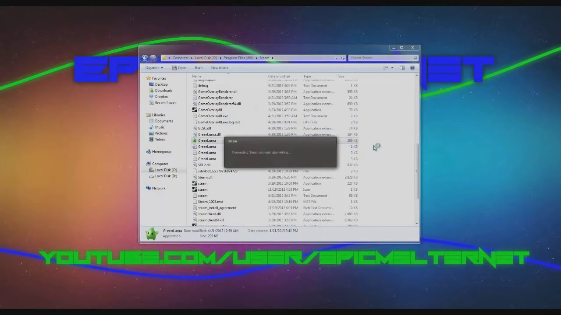The image size is (561, 315).
Task: Click the folder icon in the address bar
Action: coord(164,58)
